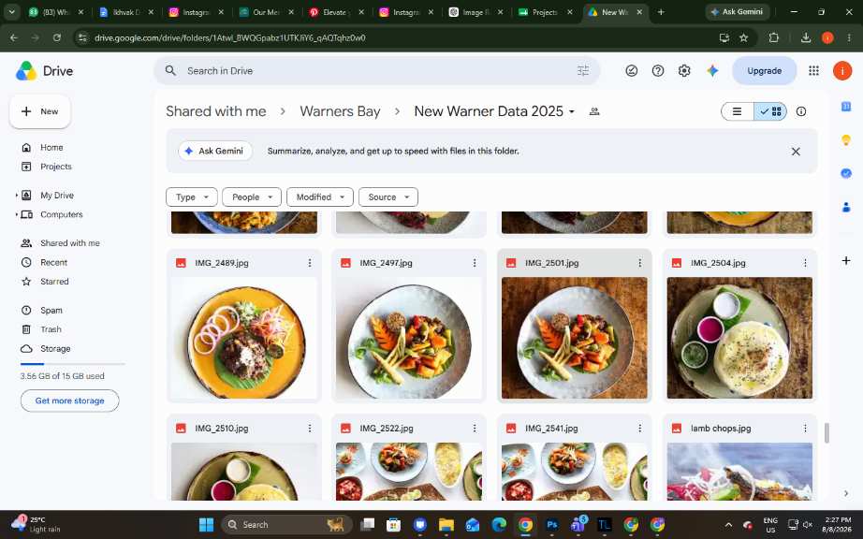
Task: Click the offline ready status icon
Action: (631, 71)
